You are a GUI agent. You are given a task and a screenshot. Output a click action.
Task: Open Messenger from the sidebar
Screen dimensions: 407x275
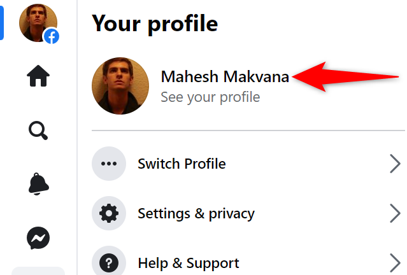pos(38,238)
